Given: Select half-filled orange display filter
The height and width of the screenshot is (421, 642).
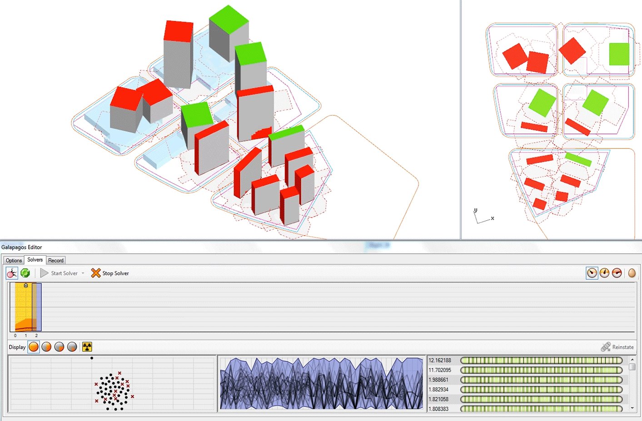Looking at the screenshot, I should pos(46,347).
